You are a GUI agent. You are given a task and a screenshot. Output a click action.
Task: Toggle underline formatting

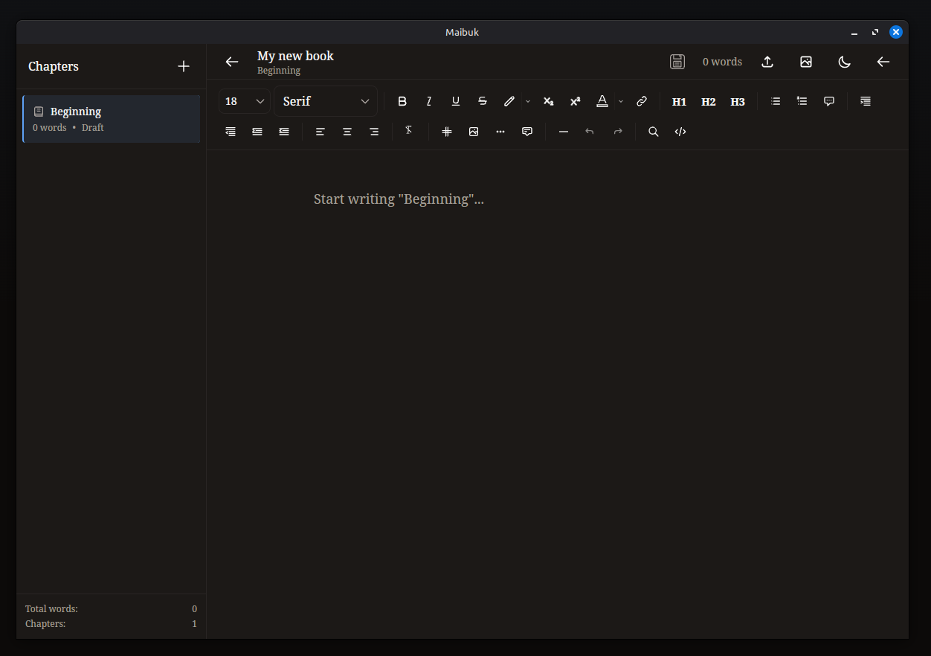tap(455, 101)
